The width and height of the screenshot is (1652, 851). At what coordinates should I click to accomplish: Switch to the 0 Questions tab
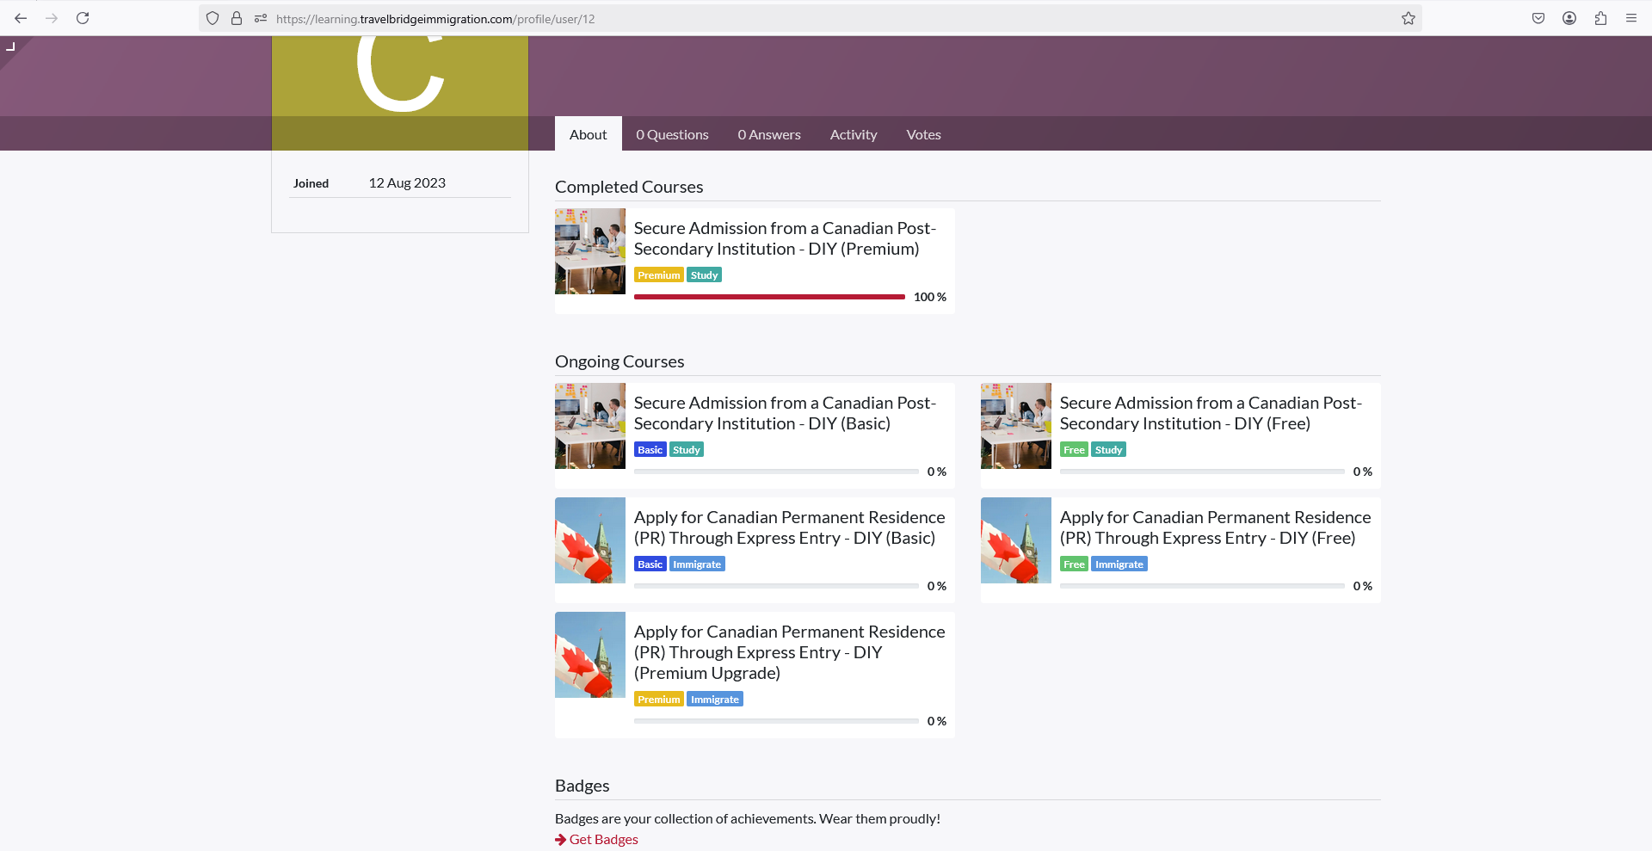[672, 134]
